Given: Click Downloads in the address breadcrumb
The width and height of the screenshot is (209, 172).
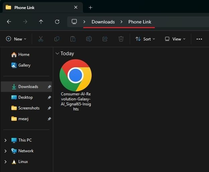Looking at the screenshot, I should [103, 22].
